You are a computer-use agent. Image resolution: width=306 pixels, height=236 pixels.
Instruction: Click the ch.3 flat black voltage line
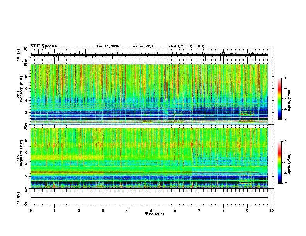(149, 197)
